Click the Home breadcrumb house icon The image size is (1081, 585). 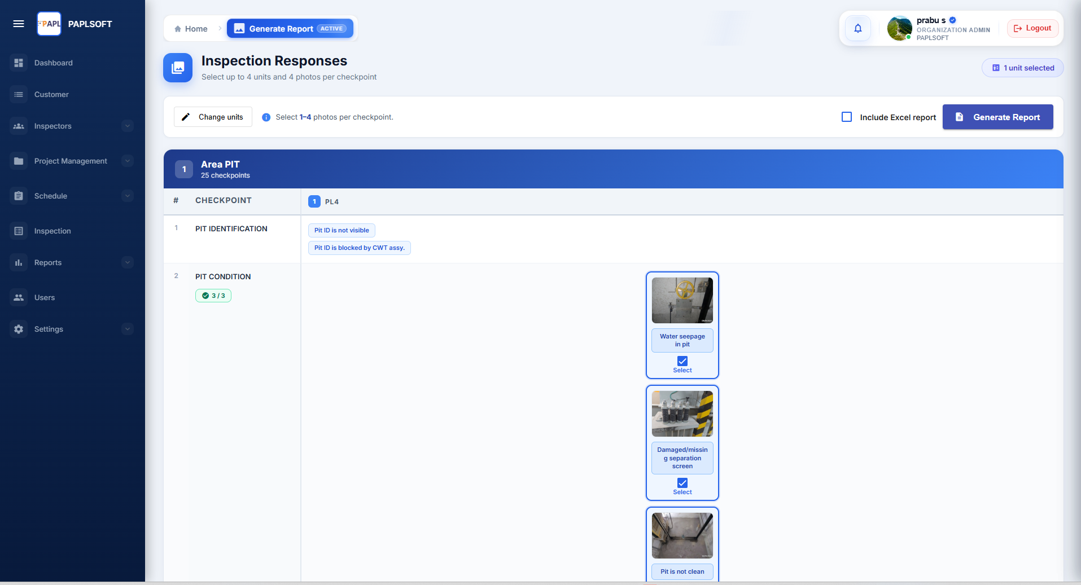(x=178, y=29)
